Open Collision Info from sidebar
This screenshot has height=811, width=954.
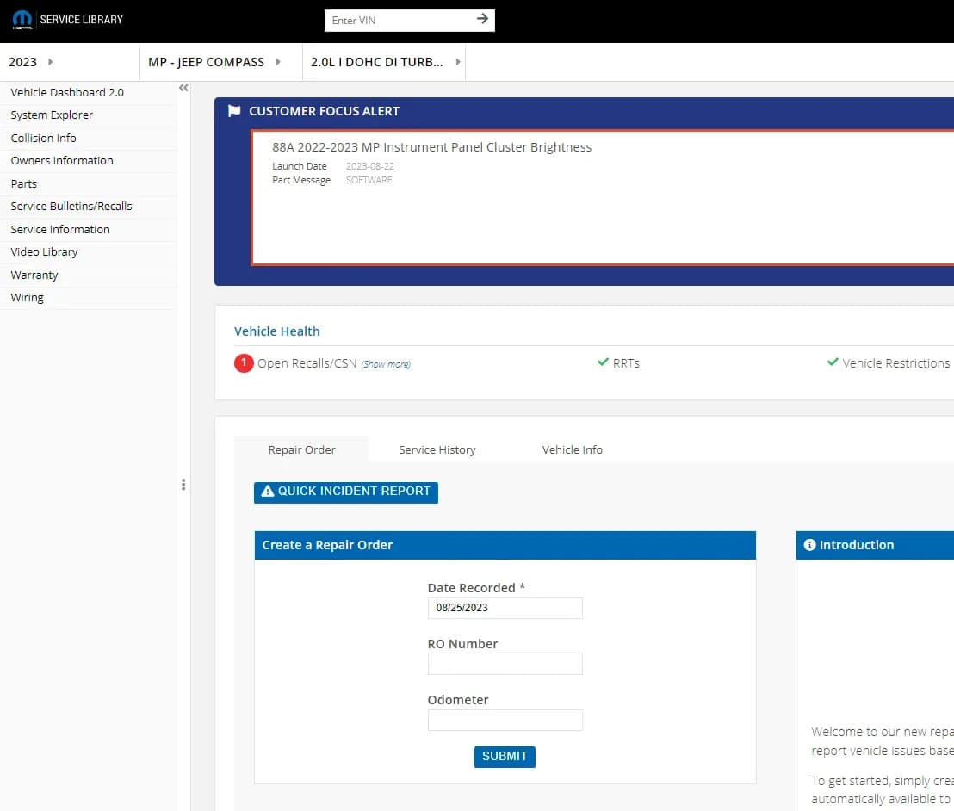(x=88, y=138)
